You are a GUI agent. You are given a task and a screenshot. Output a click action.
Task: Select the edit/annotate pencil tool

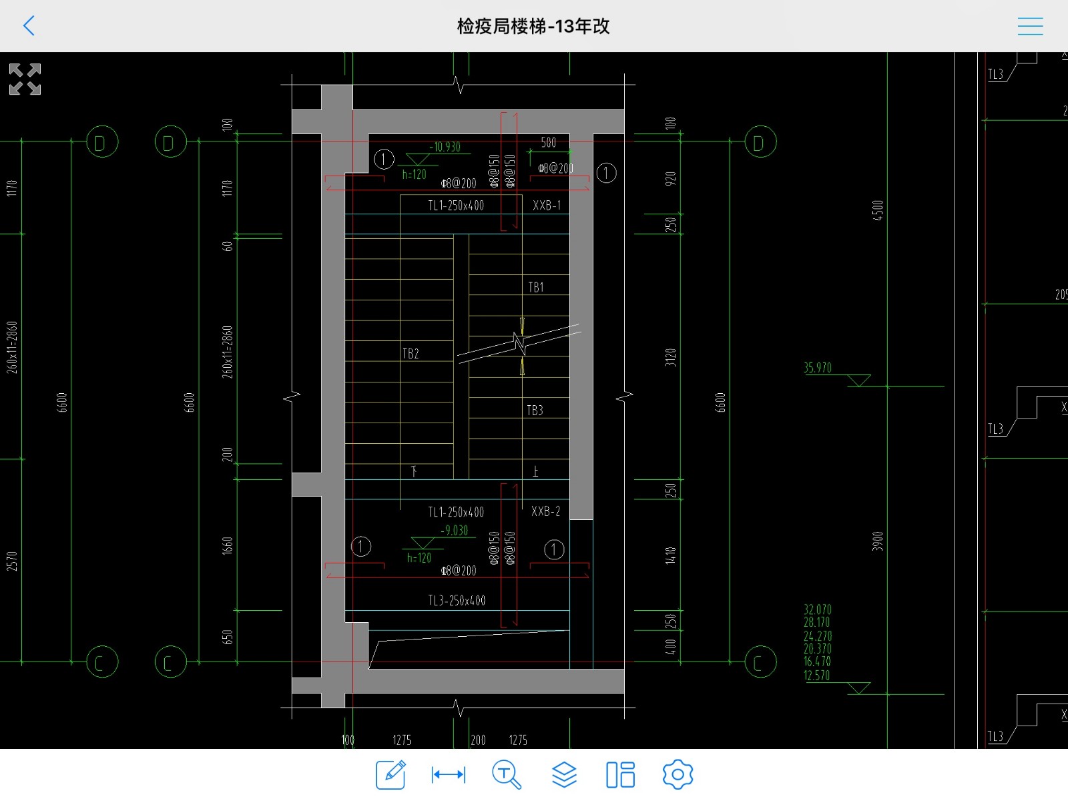point(390,774)
